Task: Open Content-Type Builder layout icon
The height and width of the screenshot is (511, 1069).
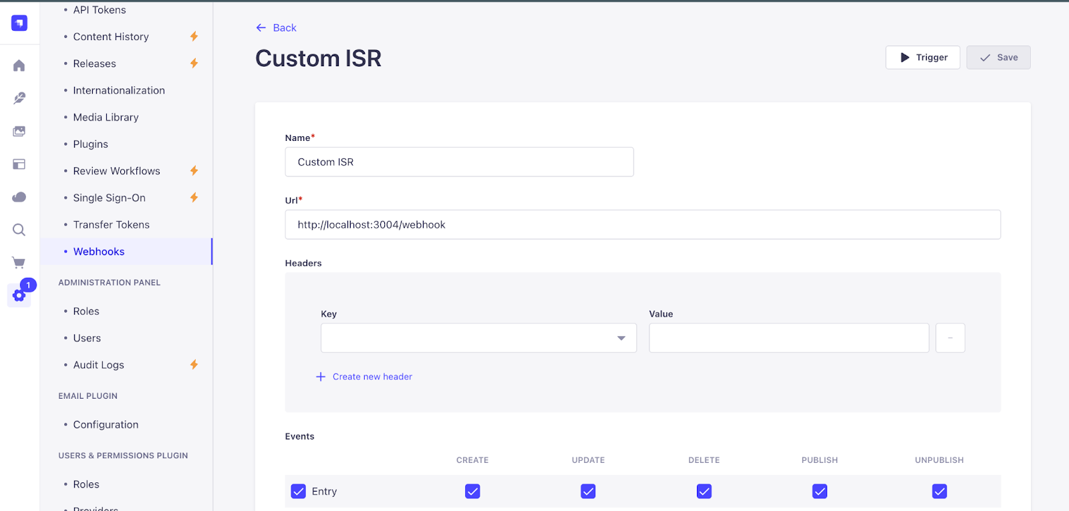Action: coord(19,164)
